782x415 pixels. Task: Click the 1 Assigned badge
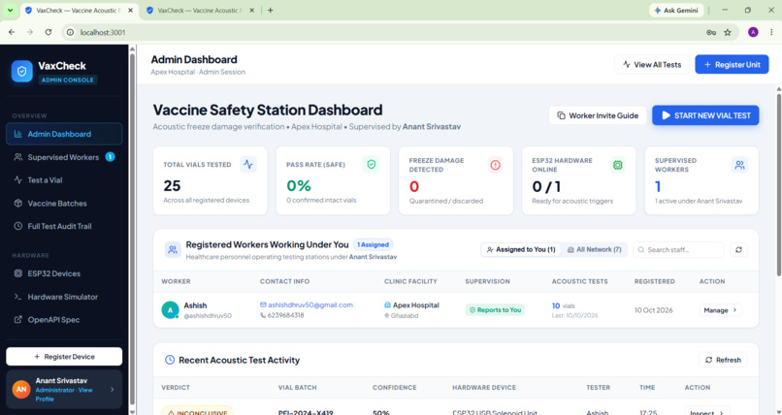click(373, 244)
